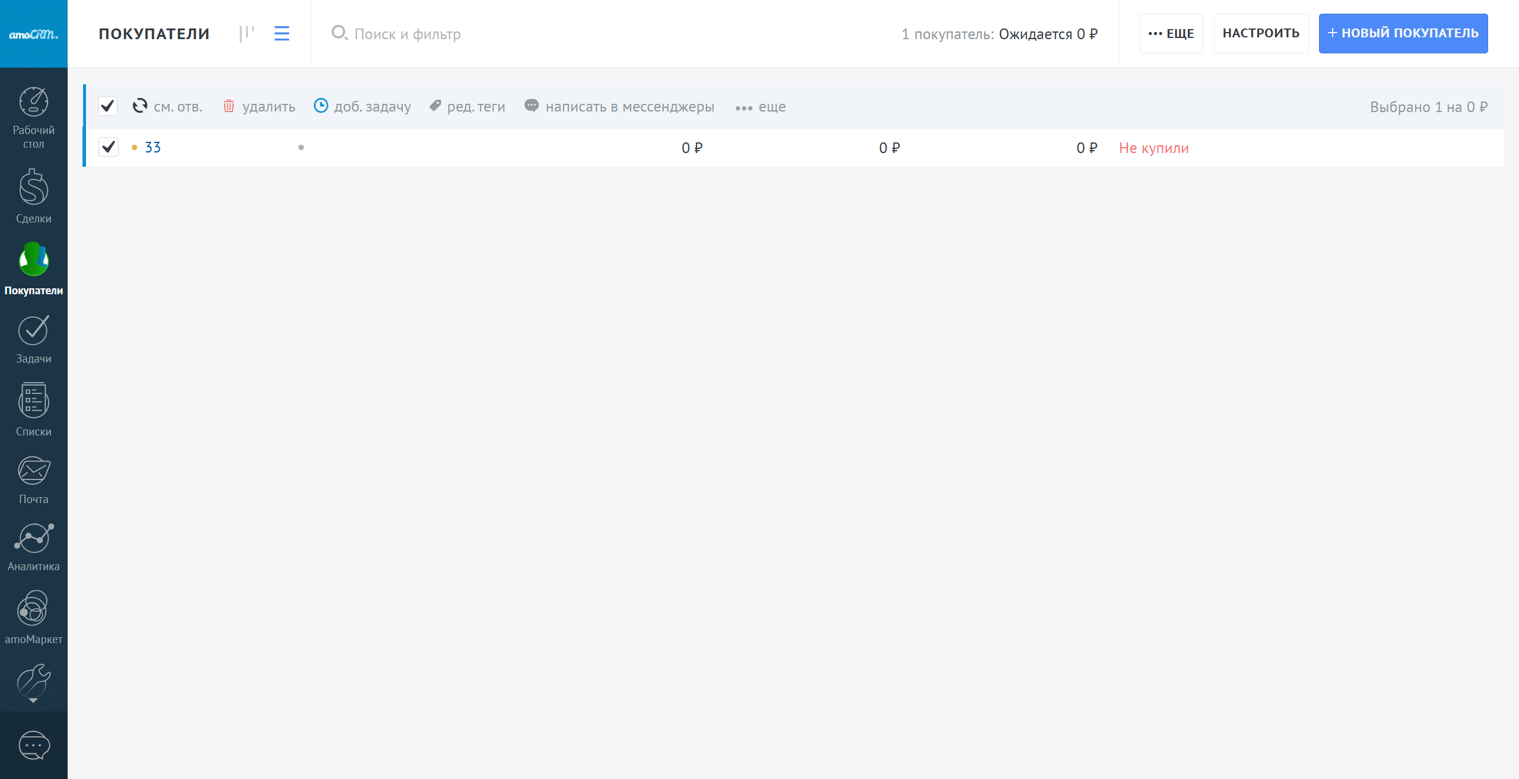Uncheck the checkbox for customer 33

109,147
